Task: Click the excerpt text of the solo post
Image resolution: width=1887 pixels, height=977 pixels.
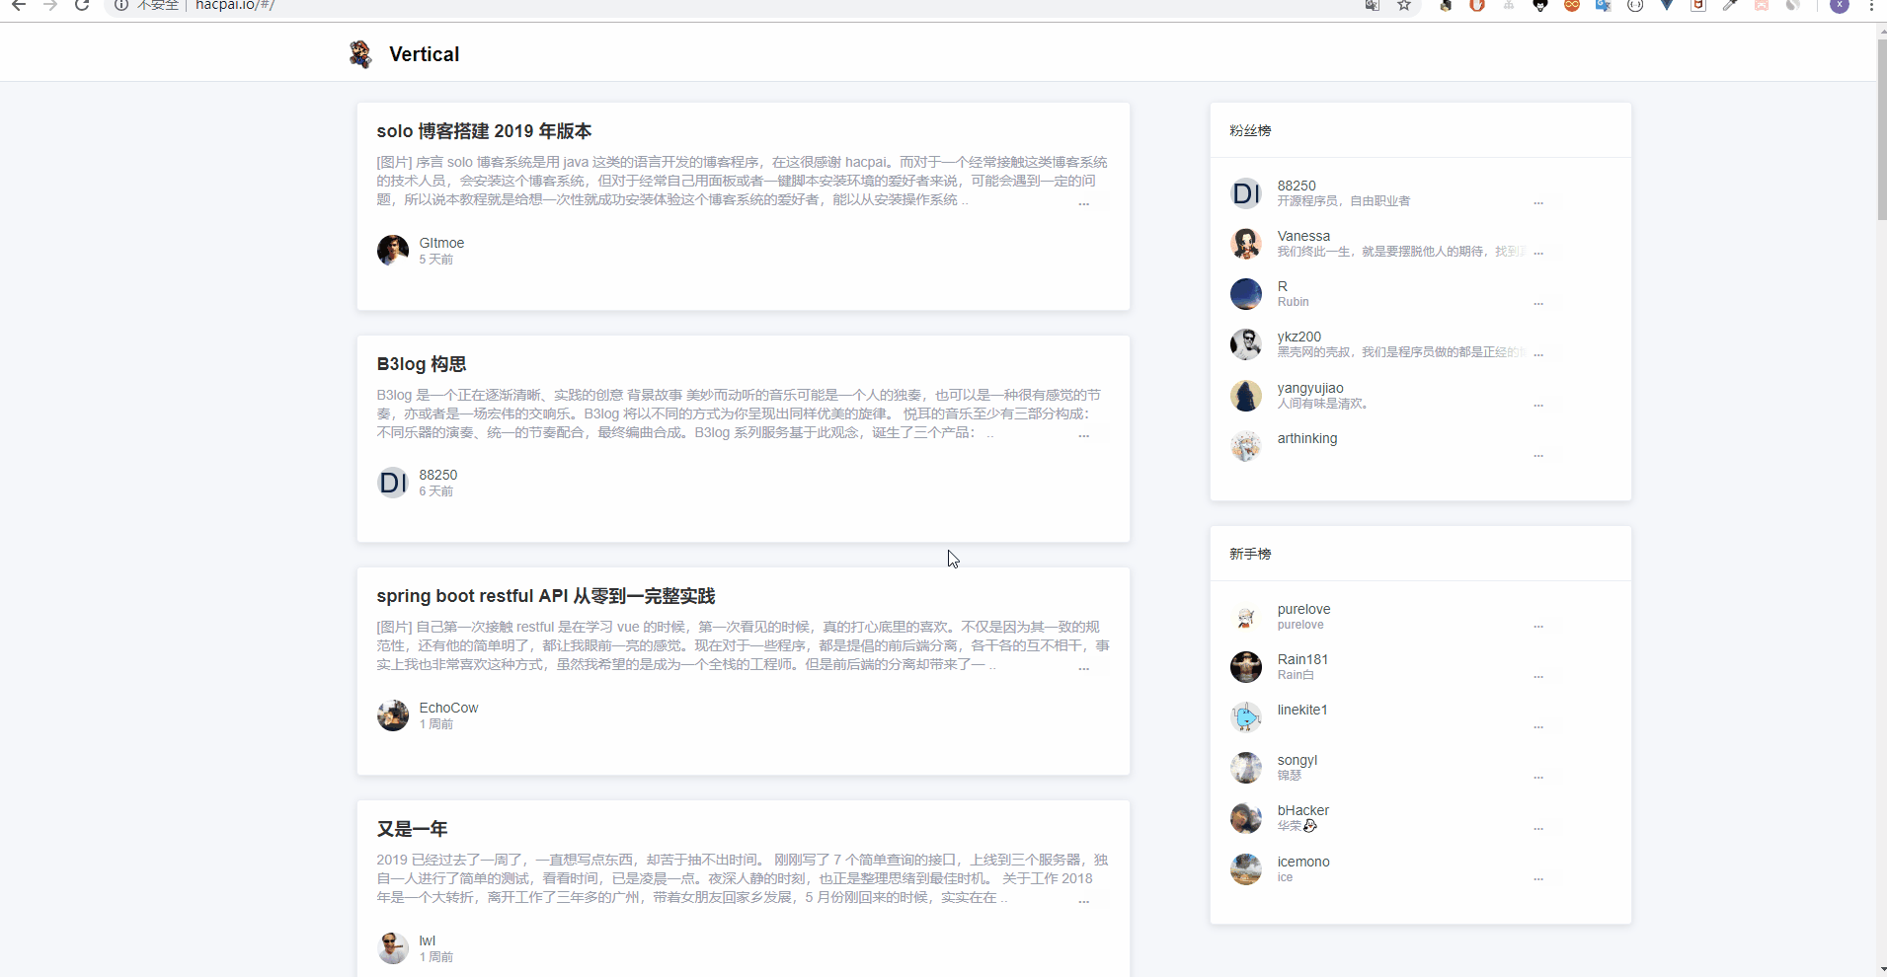Action: [x=742, y=181]
